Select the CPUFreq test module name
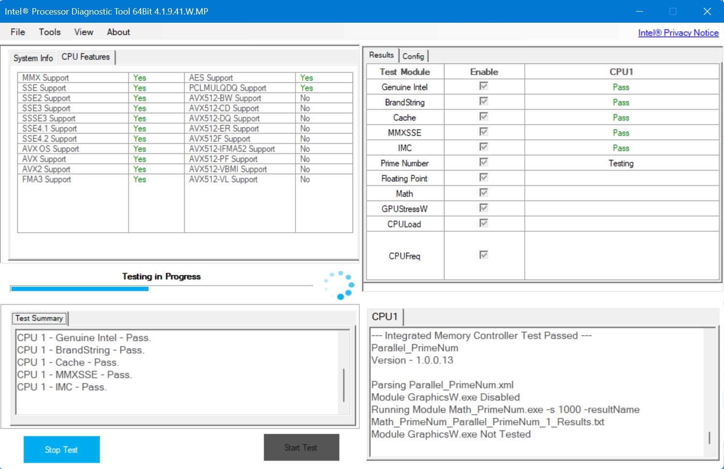Viewport: 724px width, 469px height. click(404, 256)
